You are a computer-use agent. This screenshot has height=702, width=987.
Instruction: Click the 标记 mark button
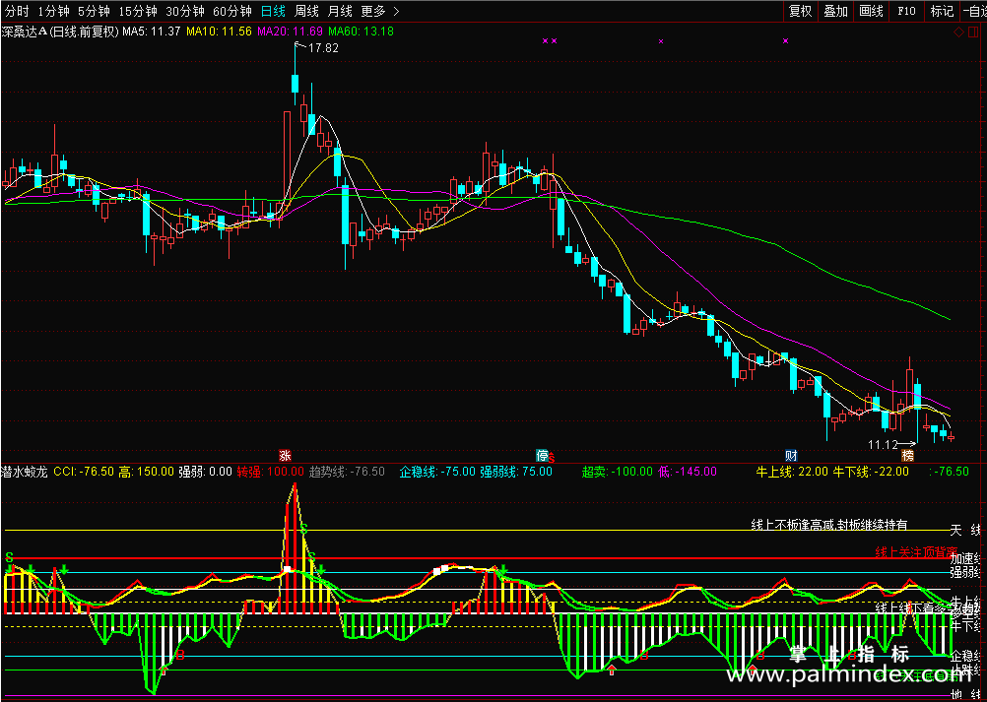(942, 11)
